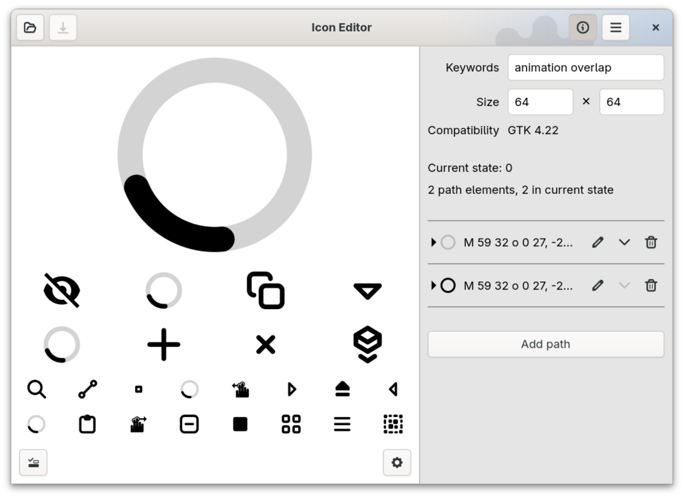This screenshot has width=683, height=497.
Task: Delete the second path entry
Action: pyautogui.click(x=651, y=285)
